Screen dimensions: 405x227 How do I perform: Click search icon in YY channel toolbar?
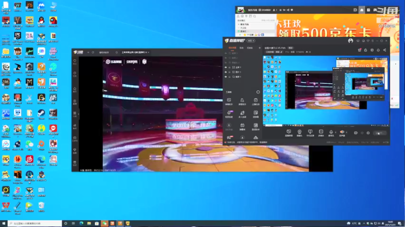[254, 16]
